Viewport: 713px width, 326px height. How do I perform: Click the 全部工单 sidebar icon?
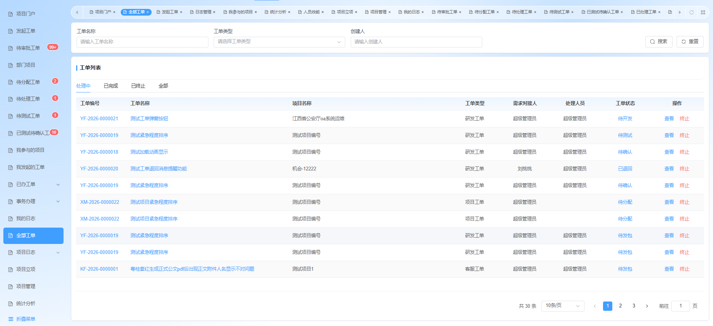coord(10,236)
